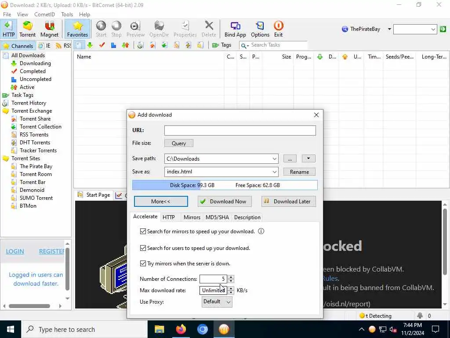
Task: Select The Pirate Bay in Torrent Sites
Action: [36, 166]
